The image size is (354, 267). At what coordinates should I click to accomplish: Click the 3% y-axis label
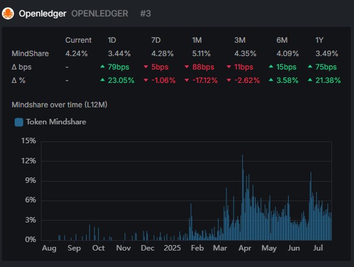coord(31,220)
